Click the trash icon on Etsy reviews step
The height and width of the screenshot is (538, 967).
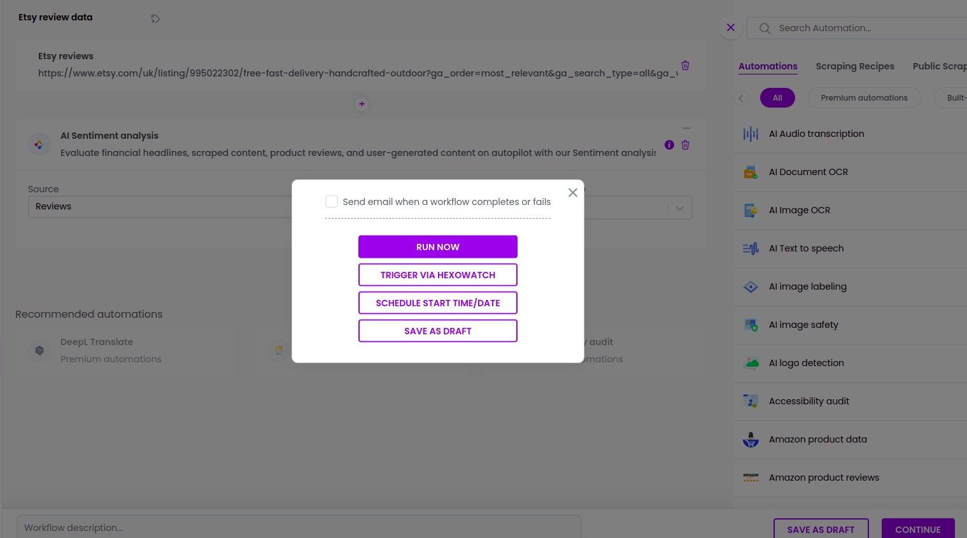(685, 66)
